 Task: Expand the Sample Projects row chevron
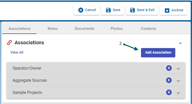[x=178, y=93]
